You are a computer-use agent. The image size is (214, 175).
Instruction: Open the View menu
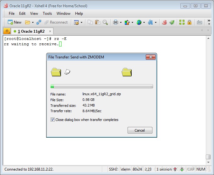tap(34, 14)
